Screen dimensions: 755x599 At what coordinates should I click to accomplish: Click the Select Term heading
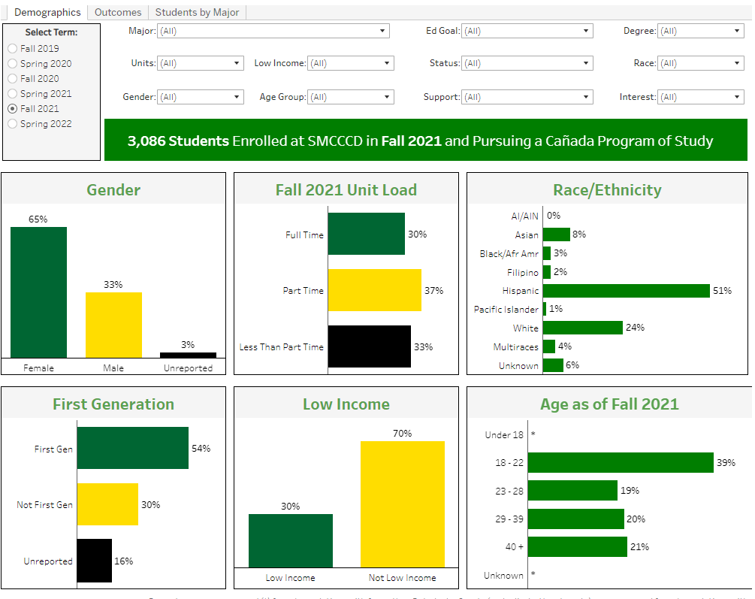click(52, 32)
